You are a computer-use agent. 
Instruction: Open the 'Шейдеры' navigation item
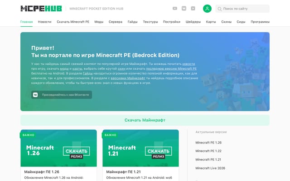193,22
